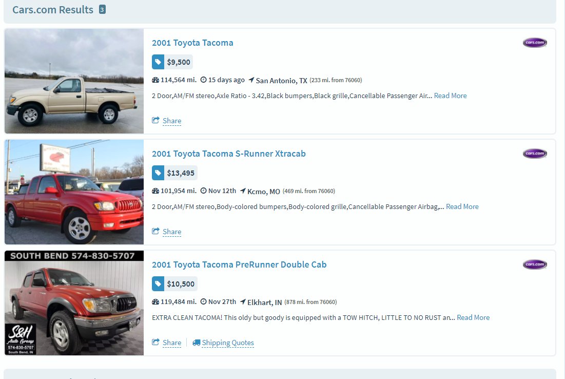This screenshot has width=565, height=379.
Task: Click Share on the $13,495 S-Runner listing
Action: pyautogui.click(x=172, y=232)
